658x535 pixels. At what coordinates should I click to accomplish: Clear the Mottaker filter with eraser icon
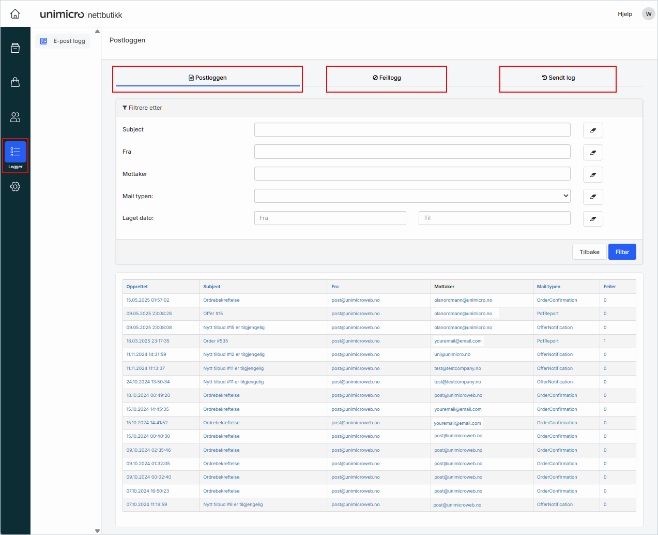[593, 175]
